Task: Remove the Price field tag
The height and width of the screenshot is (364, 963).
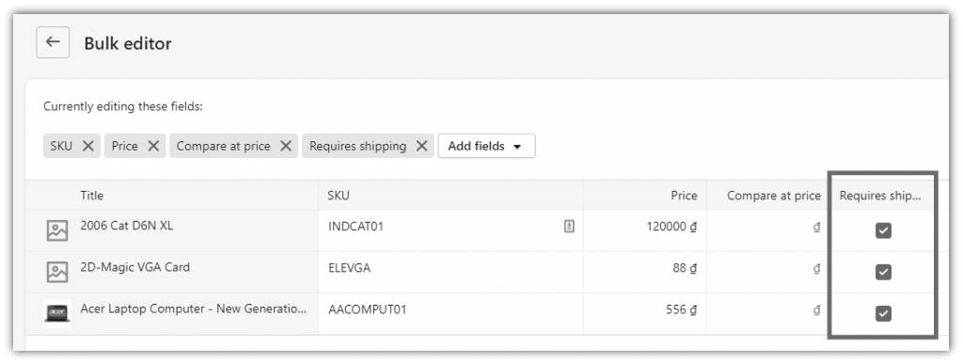Action: (153, 146)
